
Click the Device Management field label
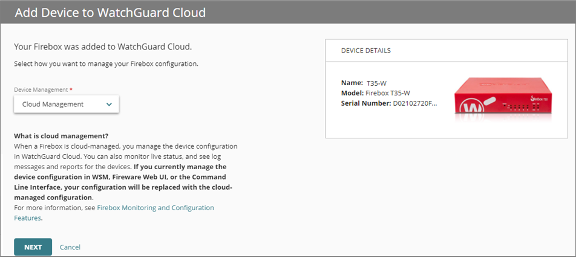41,89
